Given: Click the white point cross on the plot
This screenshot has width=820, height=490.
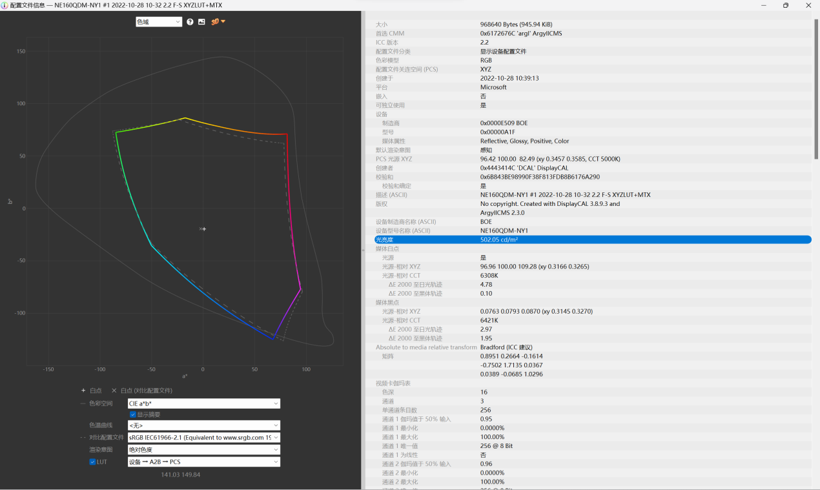Looking at the screenshot, I should pyautogui.click(x=203, y=229).
